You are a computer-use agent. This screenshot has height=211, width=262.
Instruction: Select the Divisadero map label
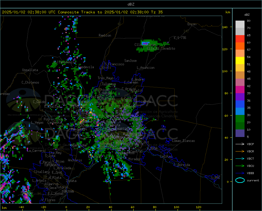pos(142,101)
